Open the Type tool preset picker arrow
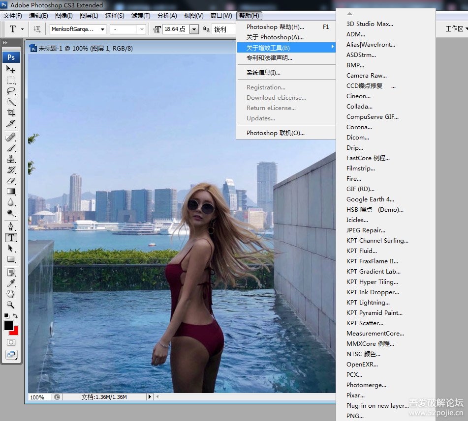Viewport: 468px width, 421px height. click(x=22, y=29)
